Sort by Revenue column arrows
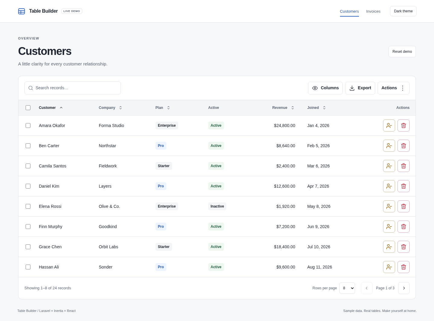This screenshot has height=321, width=434. click(293, 108)
